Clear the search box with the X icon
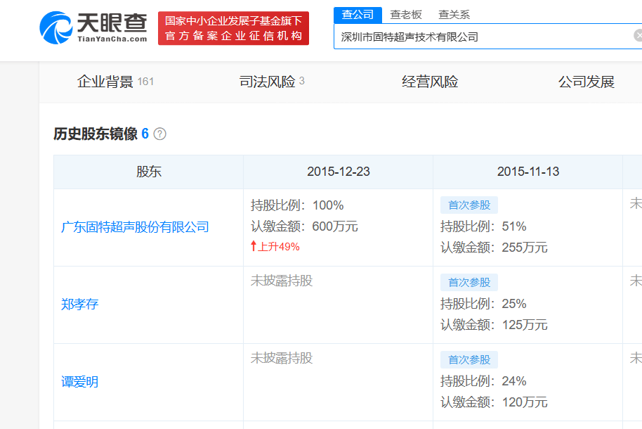The height and width of the screenshot is (429, 642). [637, 36]
